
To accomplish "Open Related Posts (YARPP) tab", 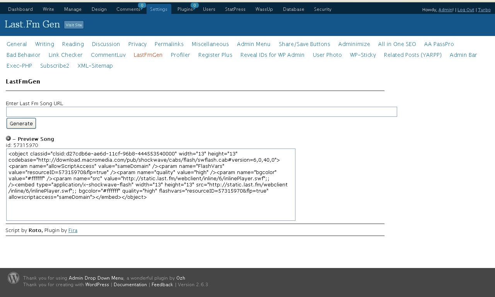I will coord(413,55).
